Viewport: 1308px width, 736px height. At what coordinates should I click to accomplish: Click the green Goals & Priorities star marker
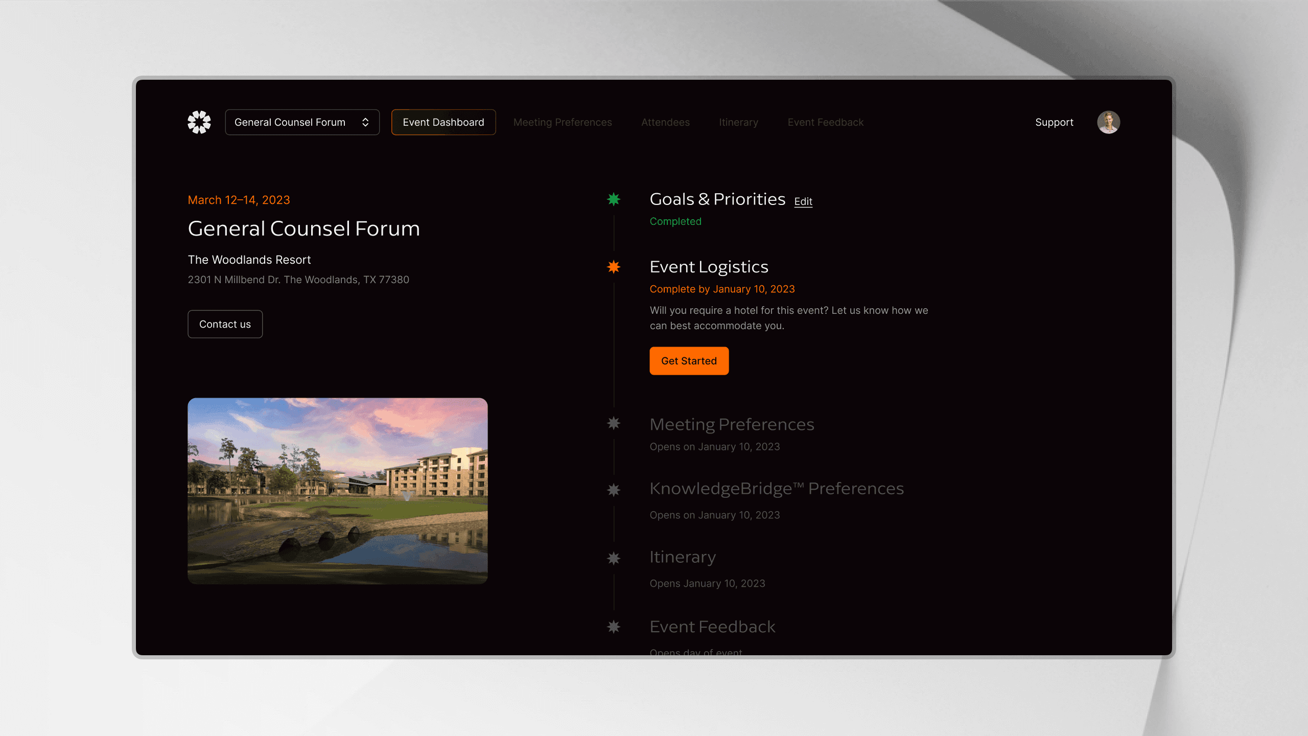614,199
